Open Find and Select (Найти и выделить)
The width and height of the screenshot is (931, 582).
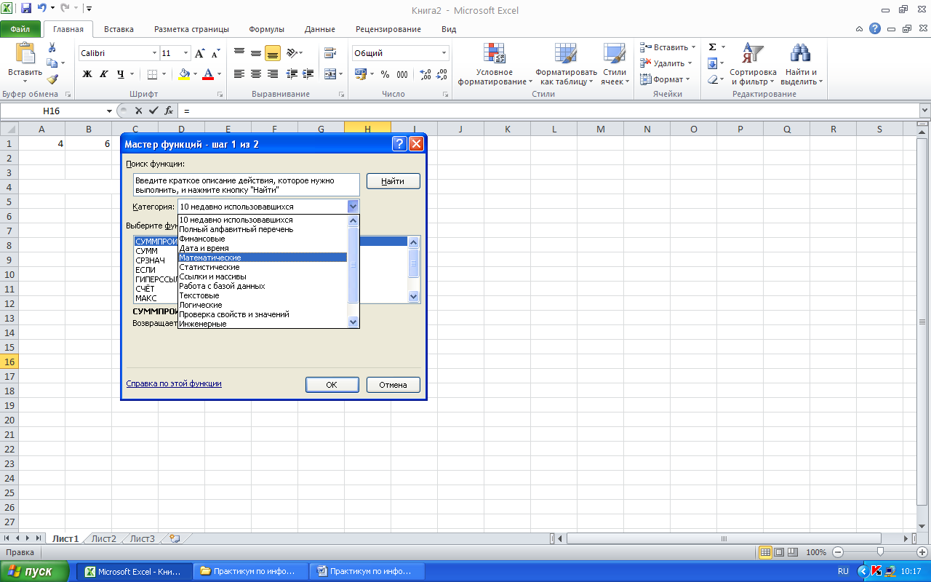click(x=802, y=64)
